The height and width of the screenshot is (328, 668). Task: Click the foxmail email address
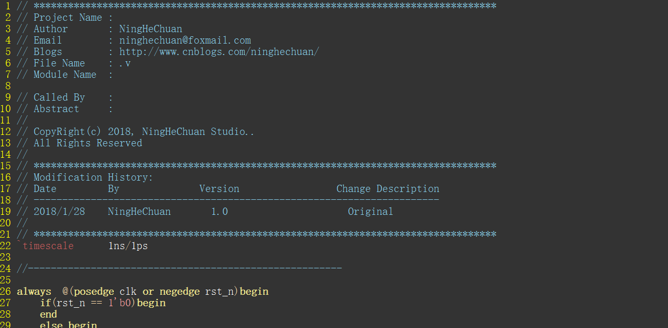[x=185, y=40]
